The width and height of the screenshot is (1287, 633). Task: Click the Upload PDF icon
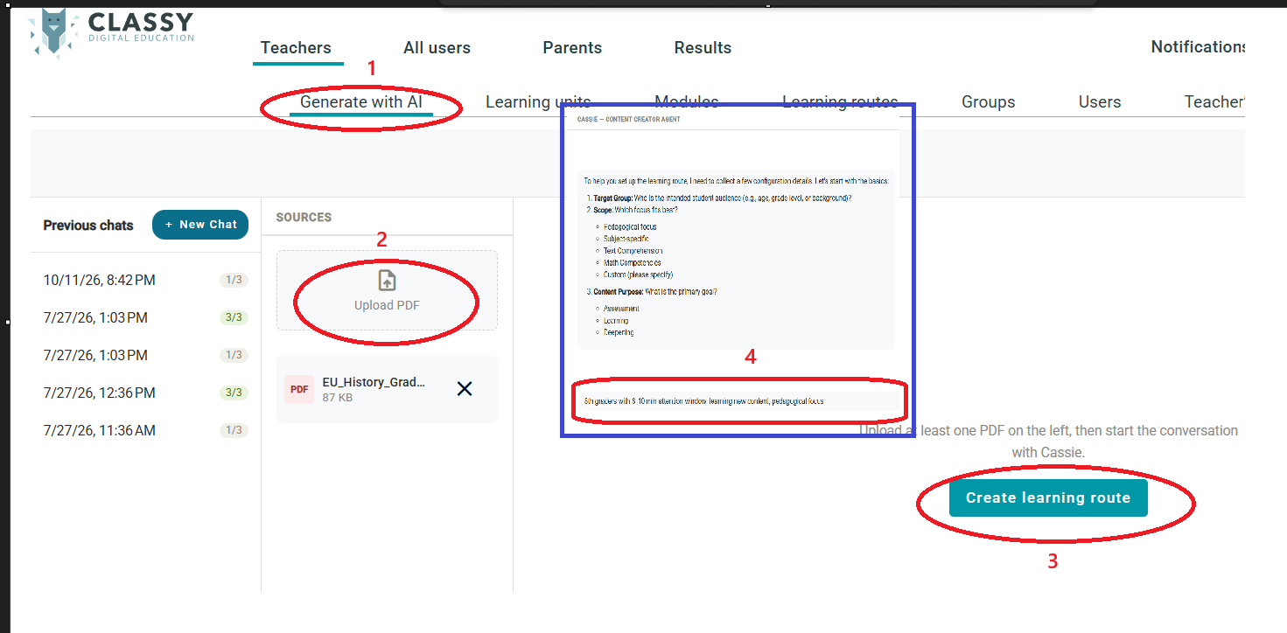(x=387, y=281)
